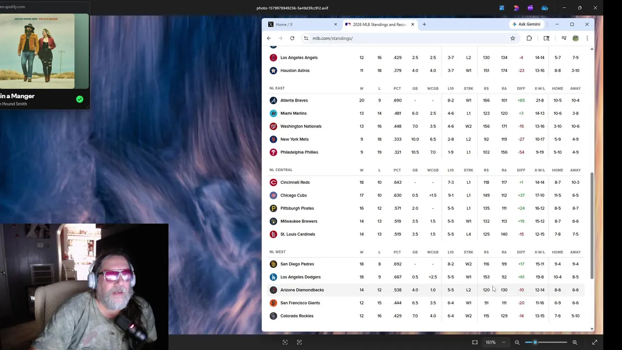
Task: Zoom in in Photos viewer
Action: 575,342
